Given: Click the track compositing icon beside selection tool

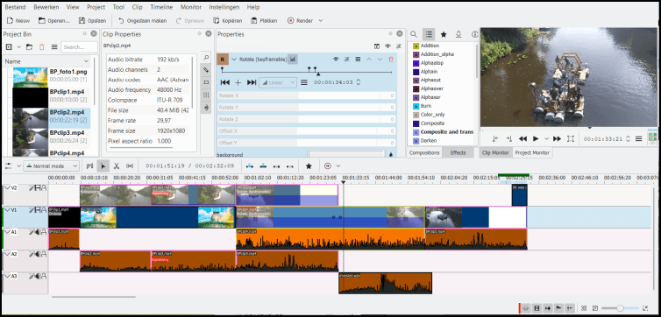Looking at the screenshot, I should (x=89, y=166).
